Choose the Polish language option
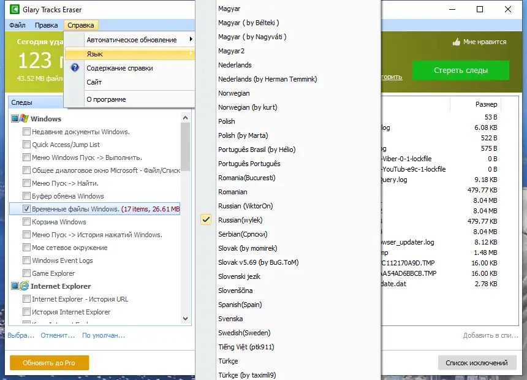Image resolution: width=527 pixels, height=380 pixels. click(x=227, y=121)
